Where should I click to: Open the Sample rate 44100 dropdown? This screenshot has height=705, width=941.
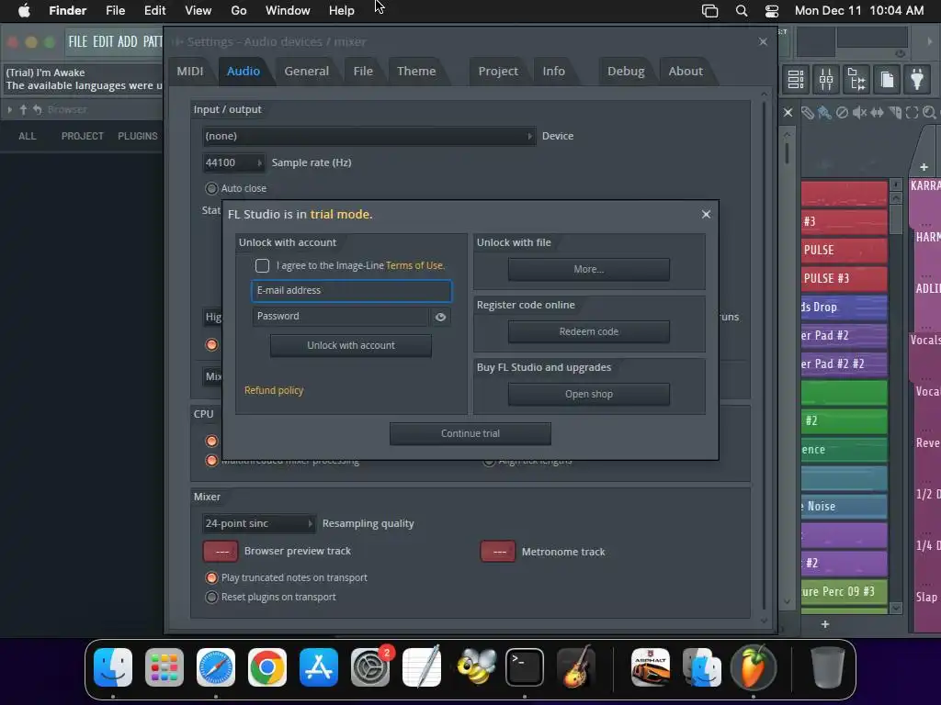coord(233,162)
